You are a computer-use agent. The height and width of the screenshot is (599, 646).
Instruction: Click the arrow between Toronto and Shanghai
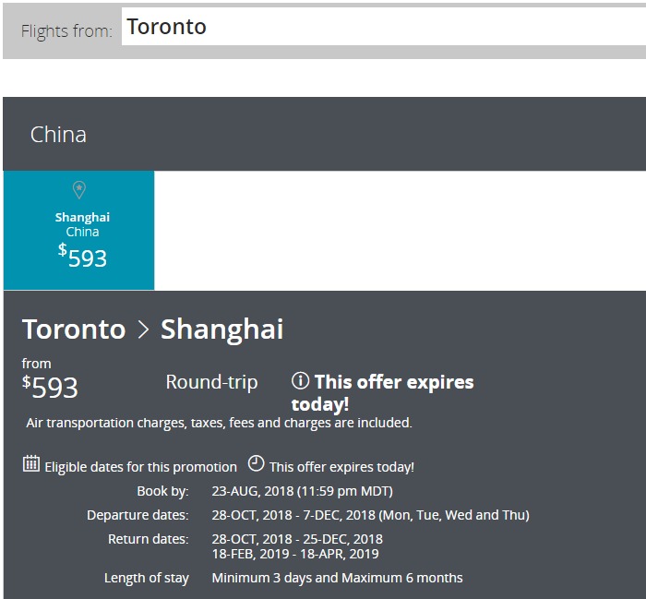[x=143, y=329]
